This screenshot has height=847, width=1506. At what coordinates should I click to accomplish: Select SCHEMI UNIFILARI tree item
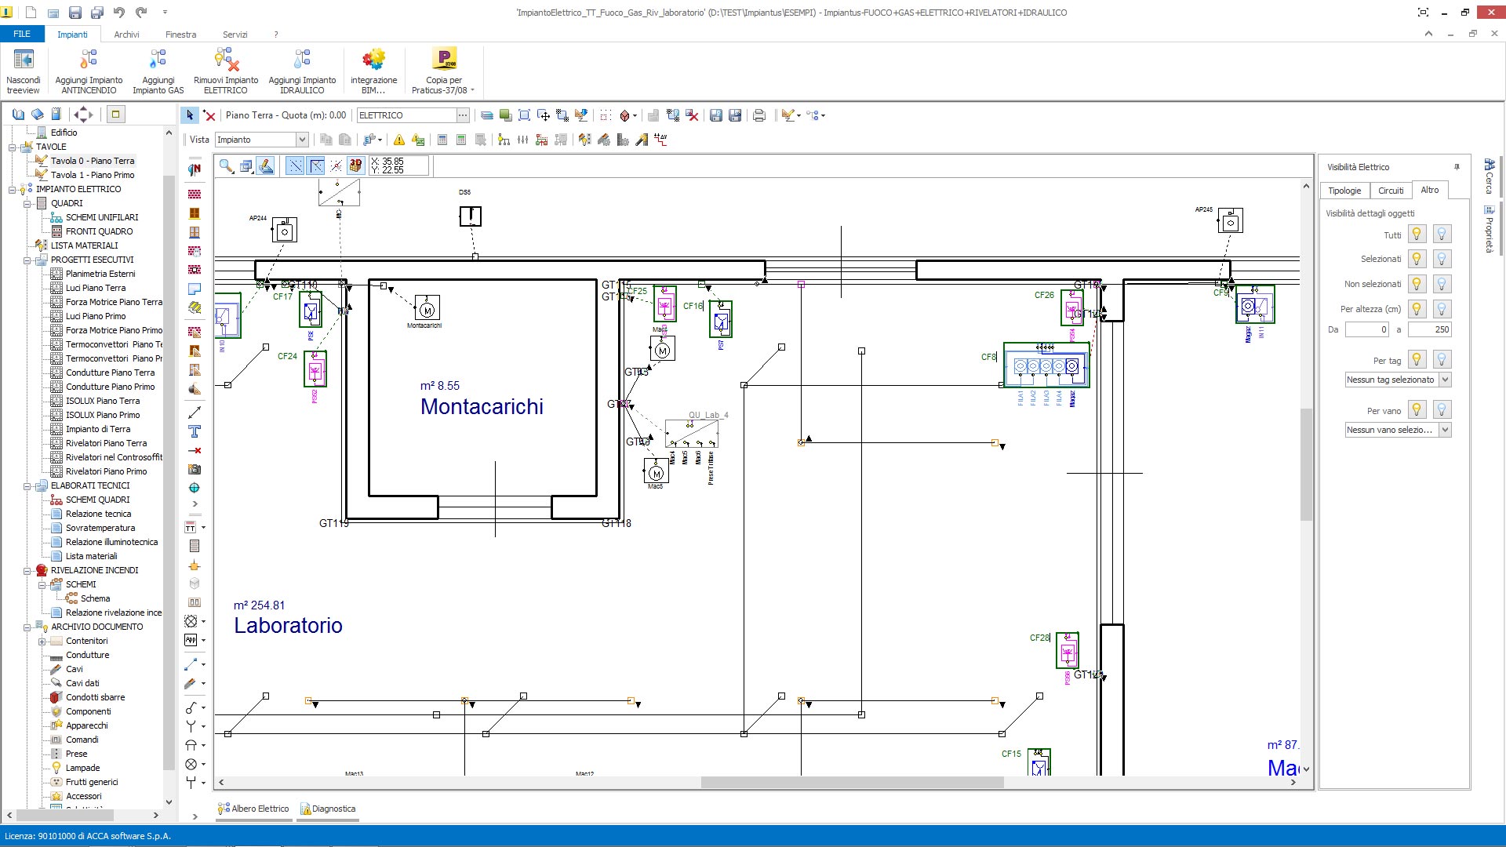pyautogui.click(x=102, y=217)
